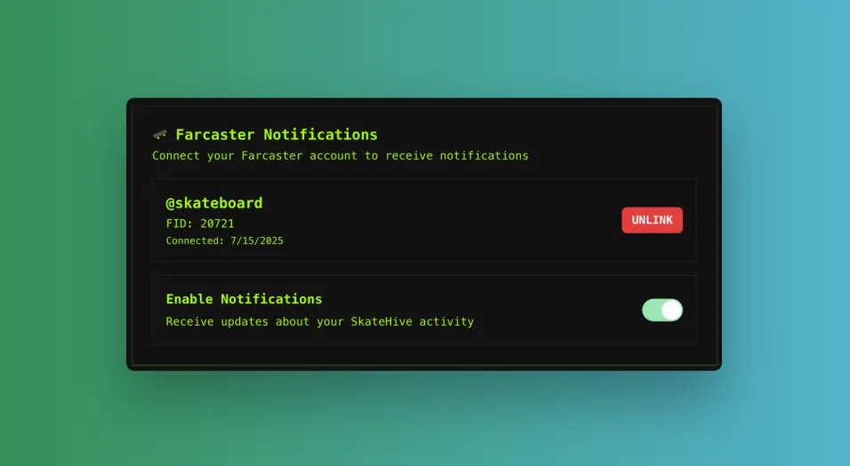Toggle the Enable Notifications switch
Image resolution: width=850 pixels, height=466 pixels.
pyautogui.click(x=662, y=310)
